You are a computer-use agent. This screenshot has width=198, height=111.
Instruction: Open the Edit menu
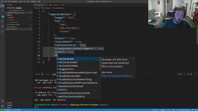9,2
